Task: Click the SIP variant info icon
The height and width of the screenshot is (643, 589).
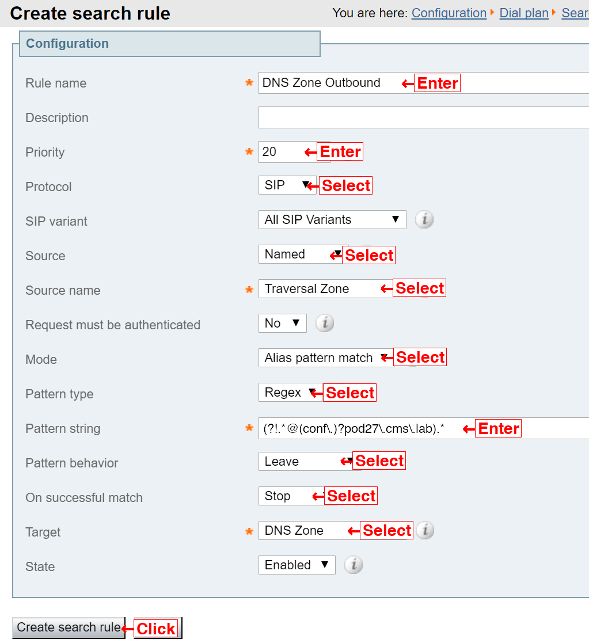Action: pos(424,219)
